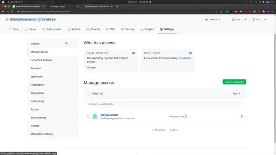Click the Manage visibility link
276x155 pixels.
(x=91, y=68)
